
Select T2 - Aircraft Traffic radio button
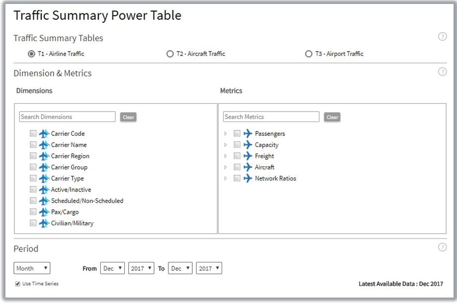click(170, 54)
